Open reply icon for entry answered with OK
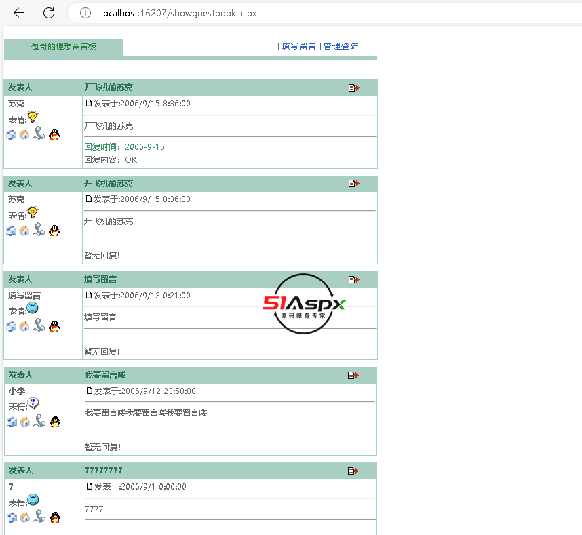The image size is (582, 535). (x=353, y=88)
